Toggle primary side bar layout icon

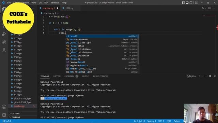pos(183,2)
